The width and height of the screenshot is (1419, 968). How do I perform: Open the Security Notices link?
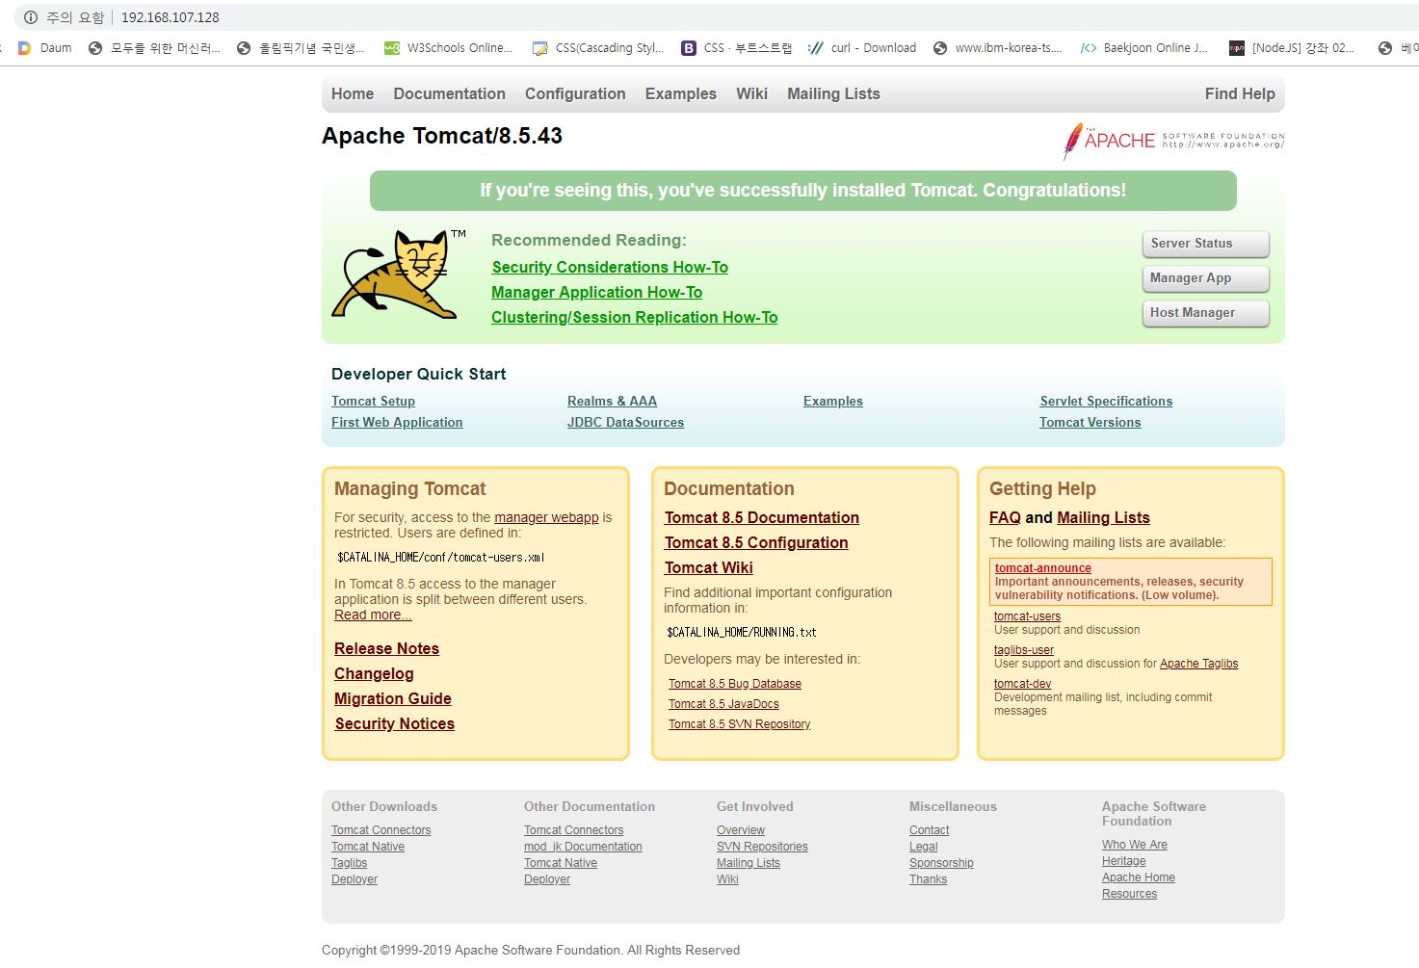click(x=394, y=724)
